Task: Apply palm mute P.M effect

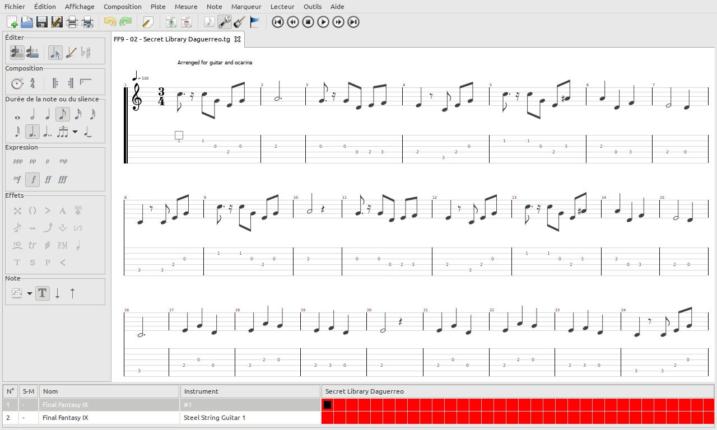Action: [x=63, y=245]
